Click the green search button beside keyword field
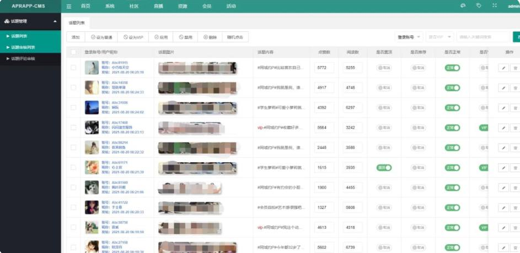The width and height of the screenshot is (520, 253). (x=516, y=37)
